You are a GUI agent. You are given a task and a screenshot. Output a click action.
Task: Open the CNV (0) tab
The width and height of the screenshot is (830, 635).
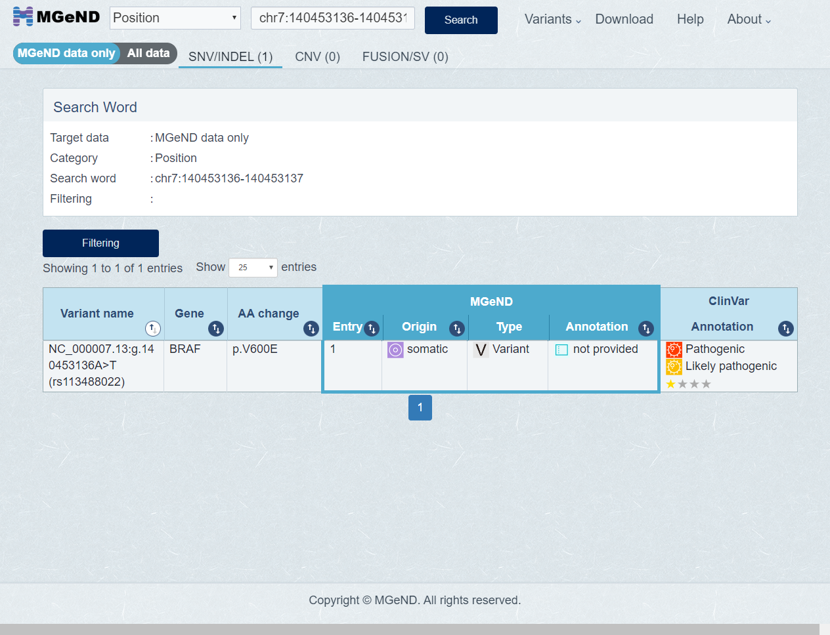click(x=318, y=56)
